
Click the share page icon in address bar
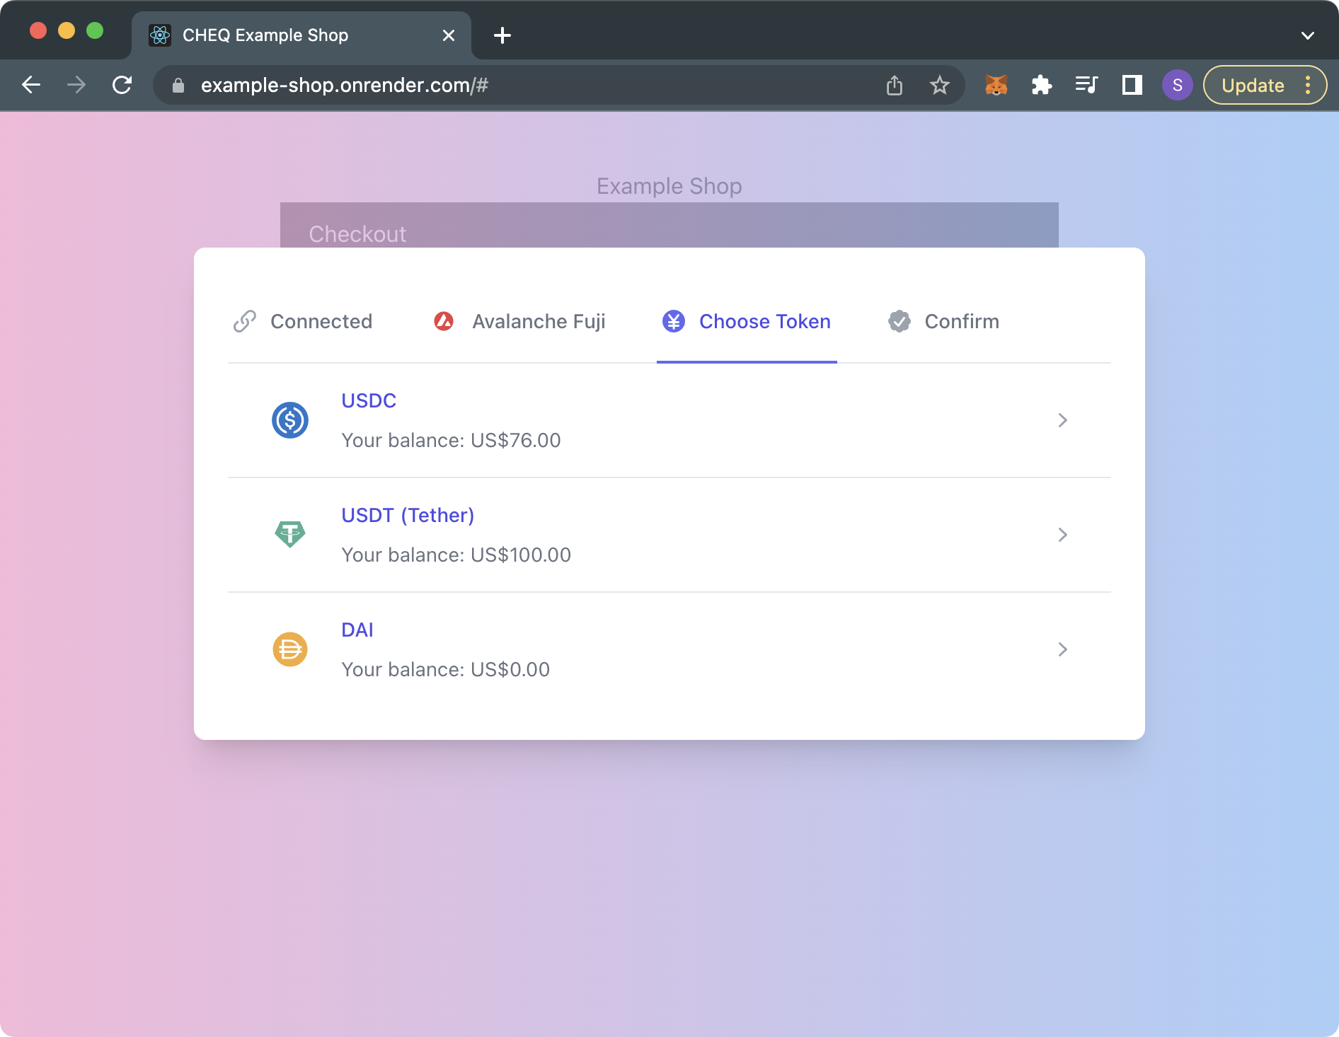coord(895,86)
